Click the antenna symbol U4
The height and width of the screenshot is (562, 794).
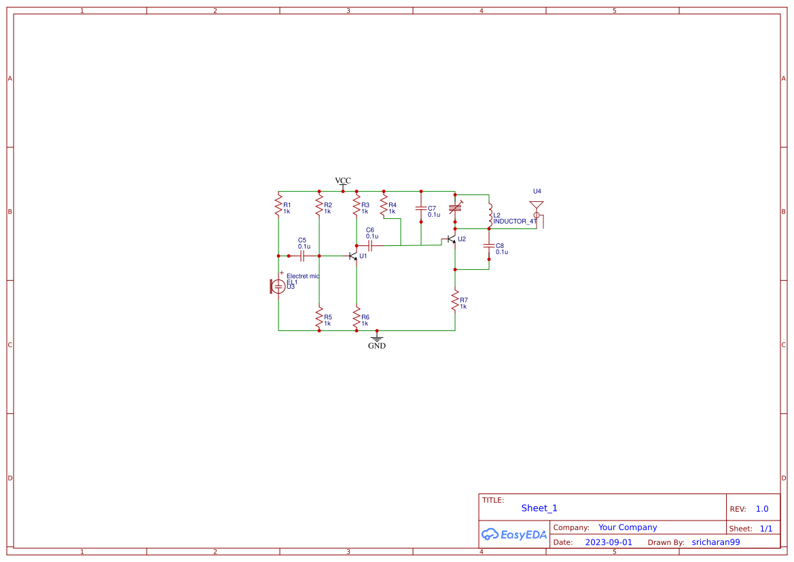point(537,205)
